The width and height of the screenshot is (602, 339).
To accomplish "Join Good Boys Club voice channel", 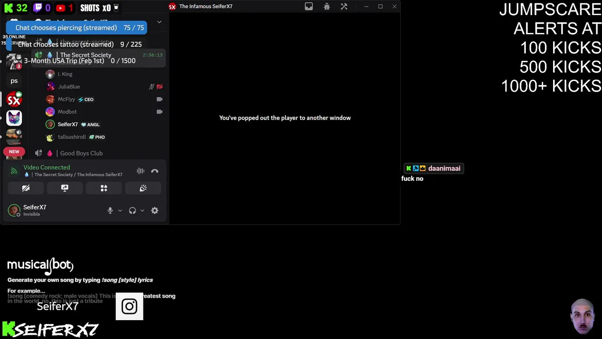I will pos(81,153).
